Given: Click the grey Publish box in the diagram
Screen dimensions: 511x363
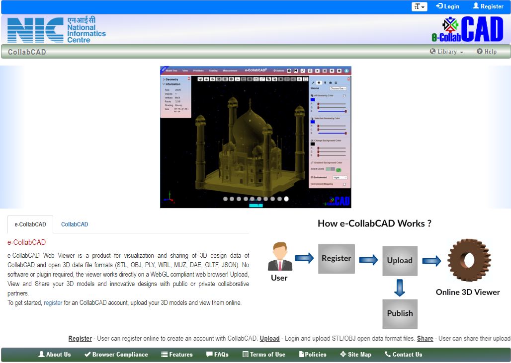Looking at the screenshot, I should pyautogui.click(x=400, y=314).
